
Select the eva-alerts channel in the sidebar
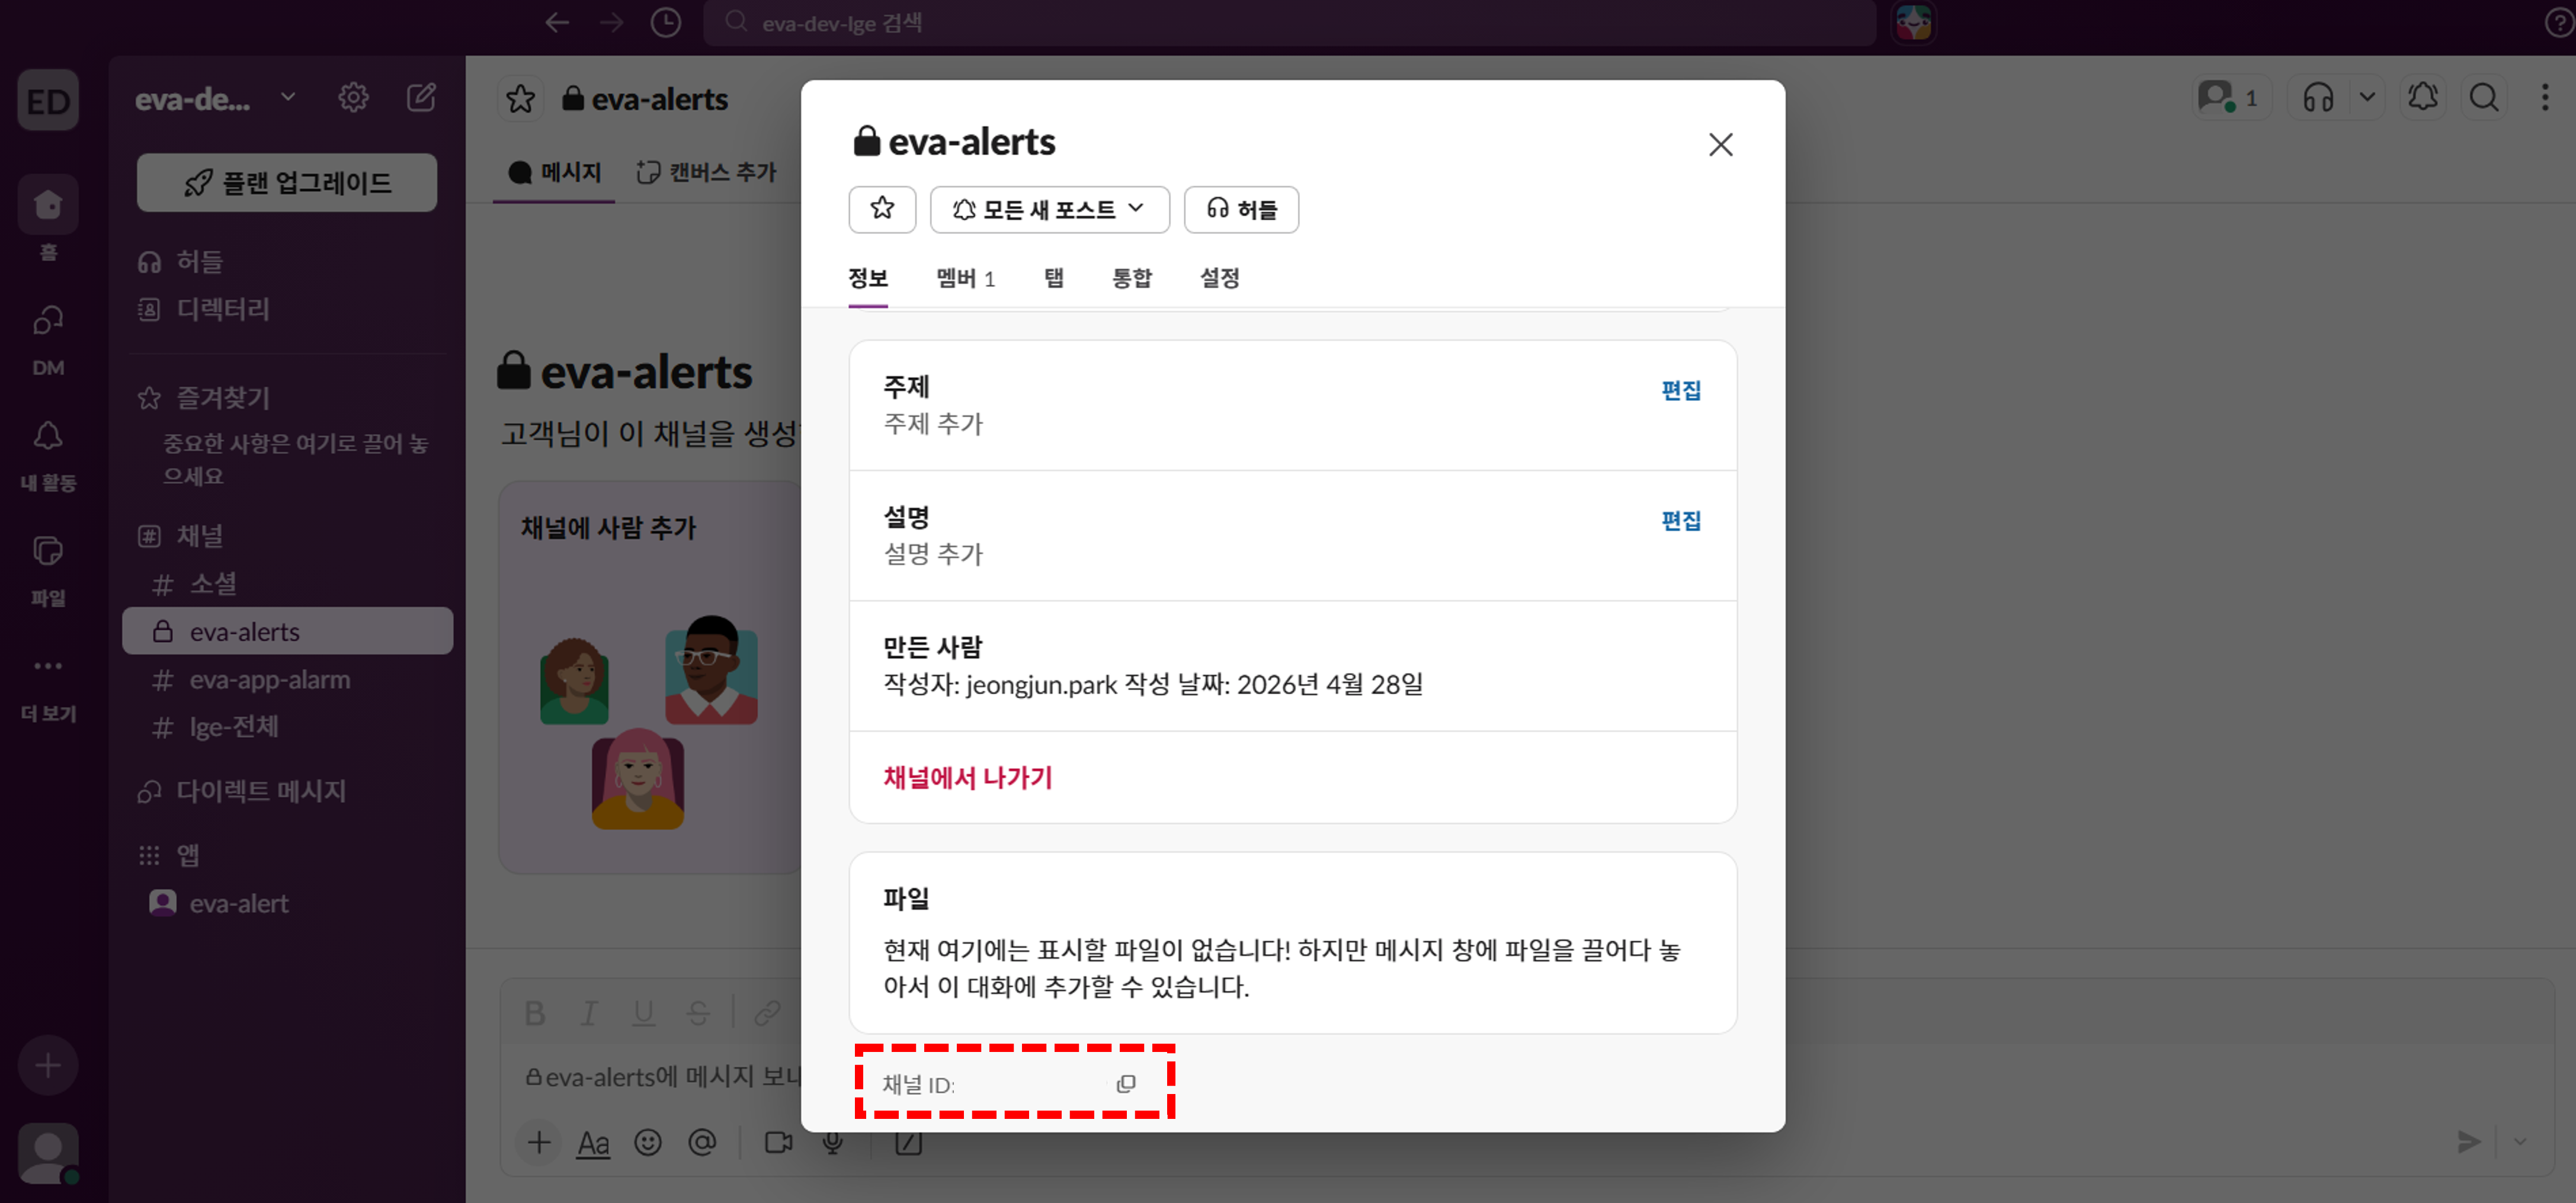click(x=287, y=631)
